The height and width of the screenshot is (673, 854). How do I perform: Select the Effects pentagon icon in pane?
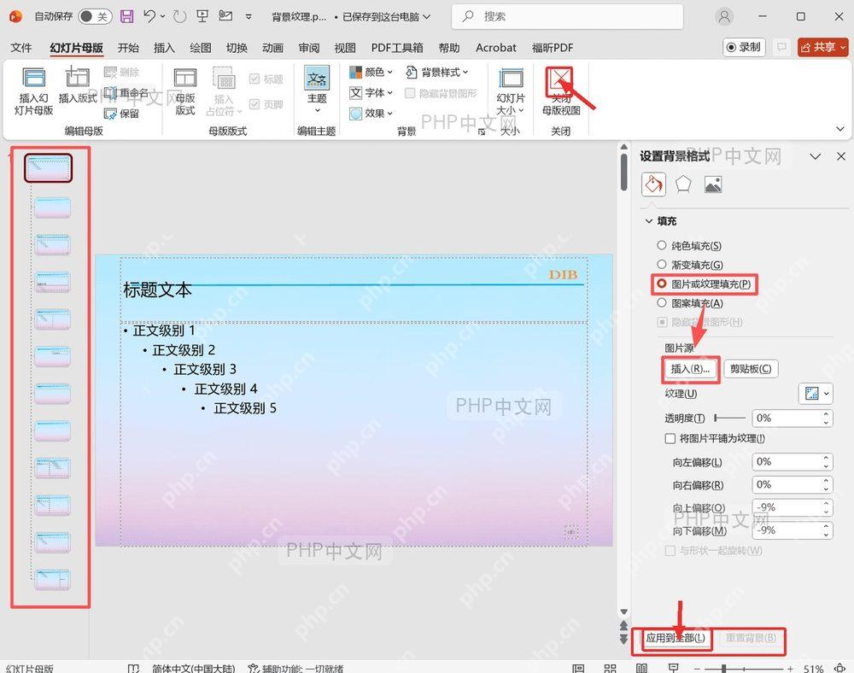683,184
